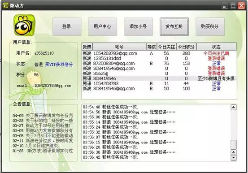Click the 登录 login button
The width and height of the screenshot is (248, 173).
point(67,26)
